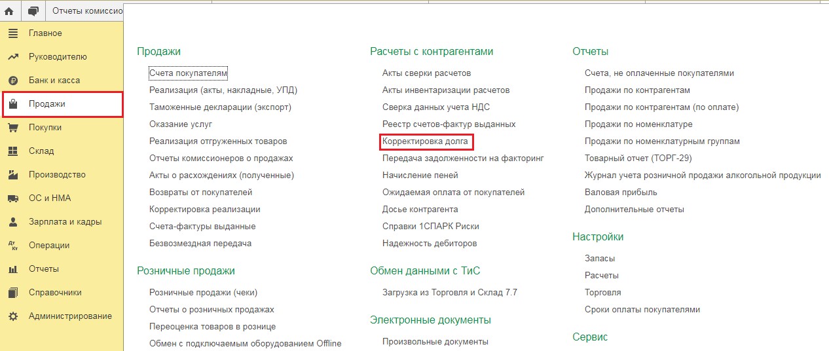829x351 pixels.
Task: Click the warehouse grid icon for Склад
Action: tap(12, 151)
